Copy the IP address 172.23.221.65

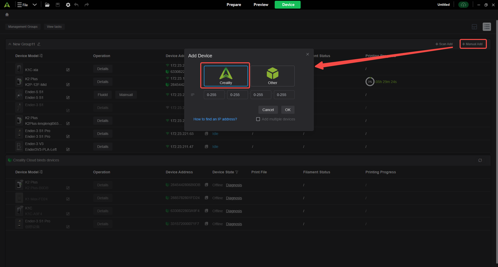point(207,133)
